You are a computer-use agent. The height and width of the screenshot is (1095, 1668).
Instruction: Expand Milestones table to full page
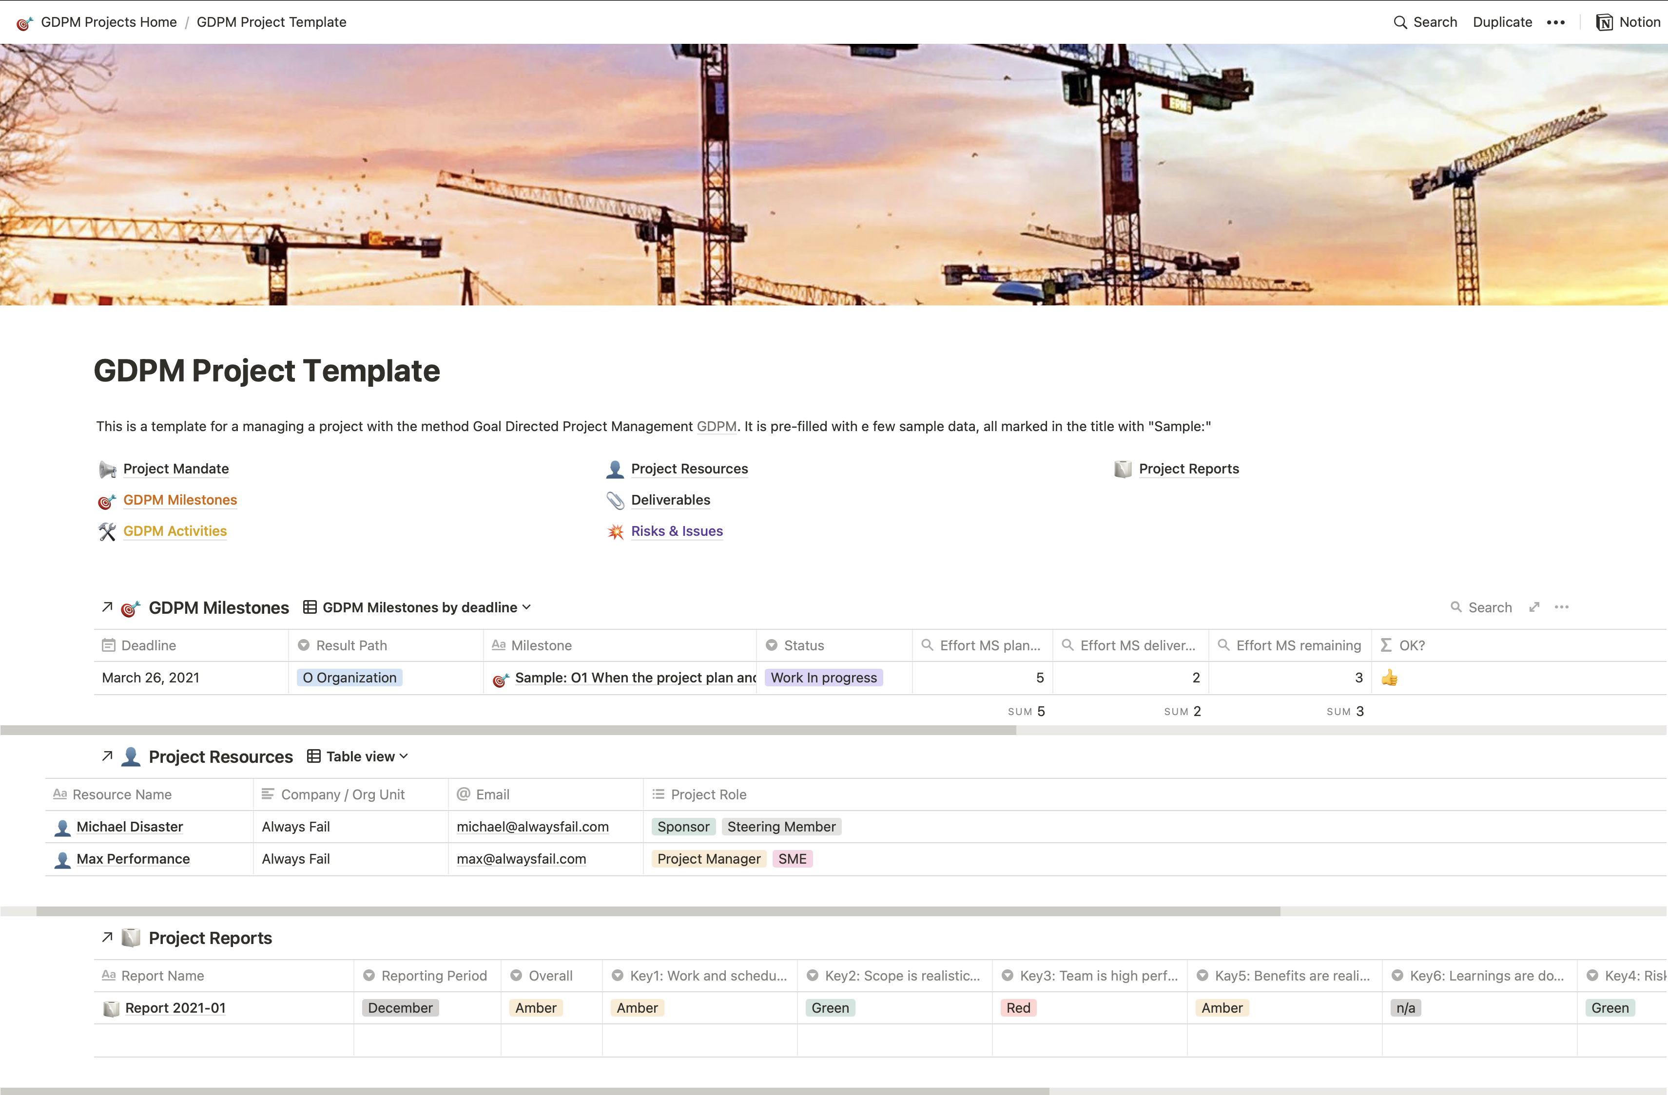(x=1534, y=607)
